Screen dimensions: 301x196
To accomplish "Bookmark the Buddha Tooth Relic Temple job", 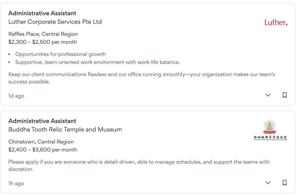I will point(285,183).
